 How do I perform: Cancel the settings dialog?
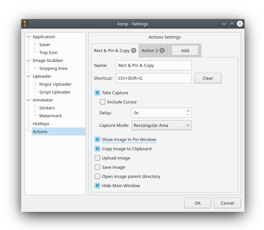pyautogui.click(x=227, y=203)
